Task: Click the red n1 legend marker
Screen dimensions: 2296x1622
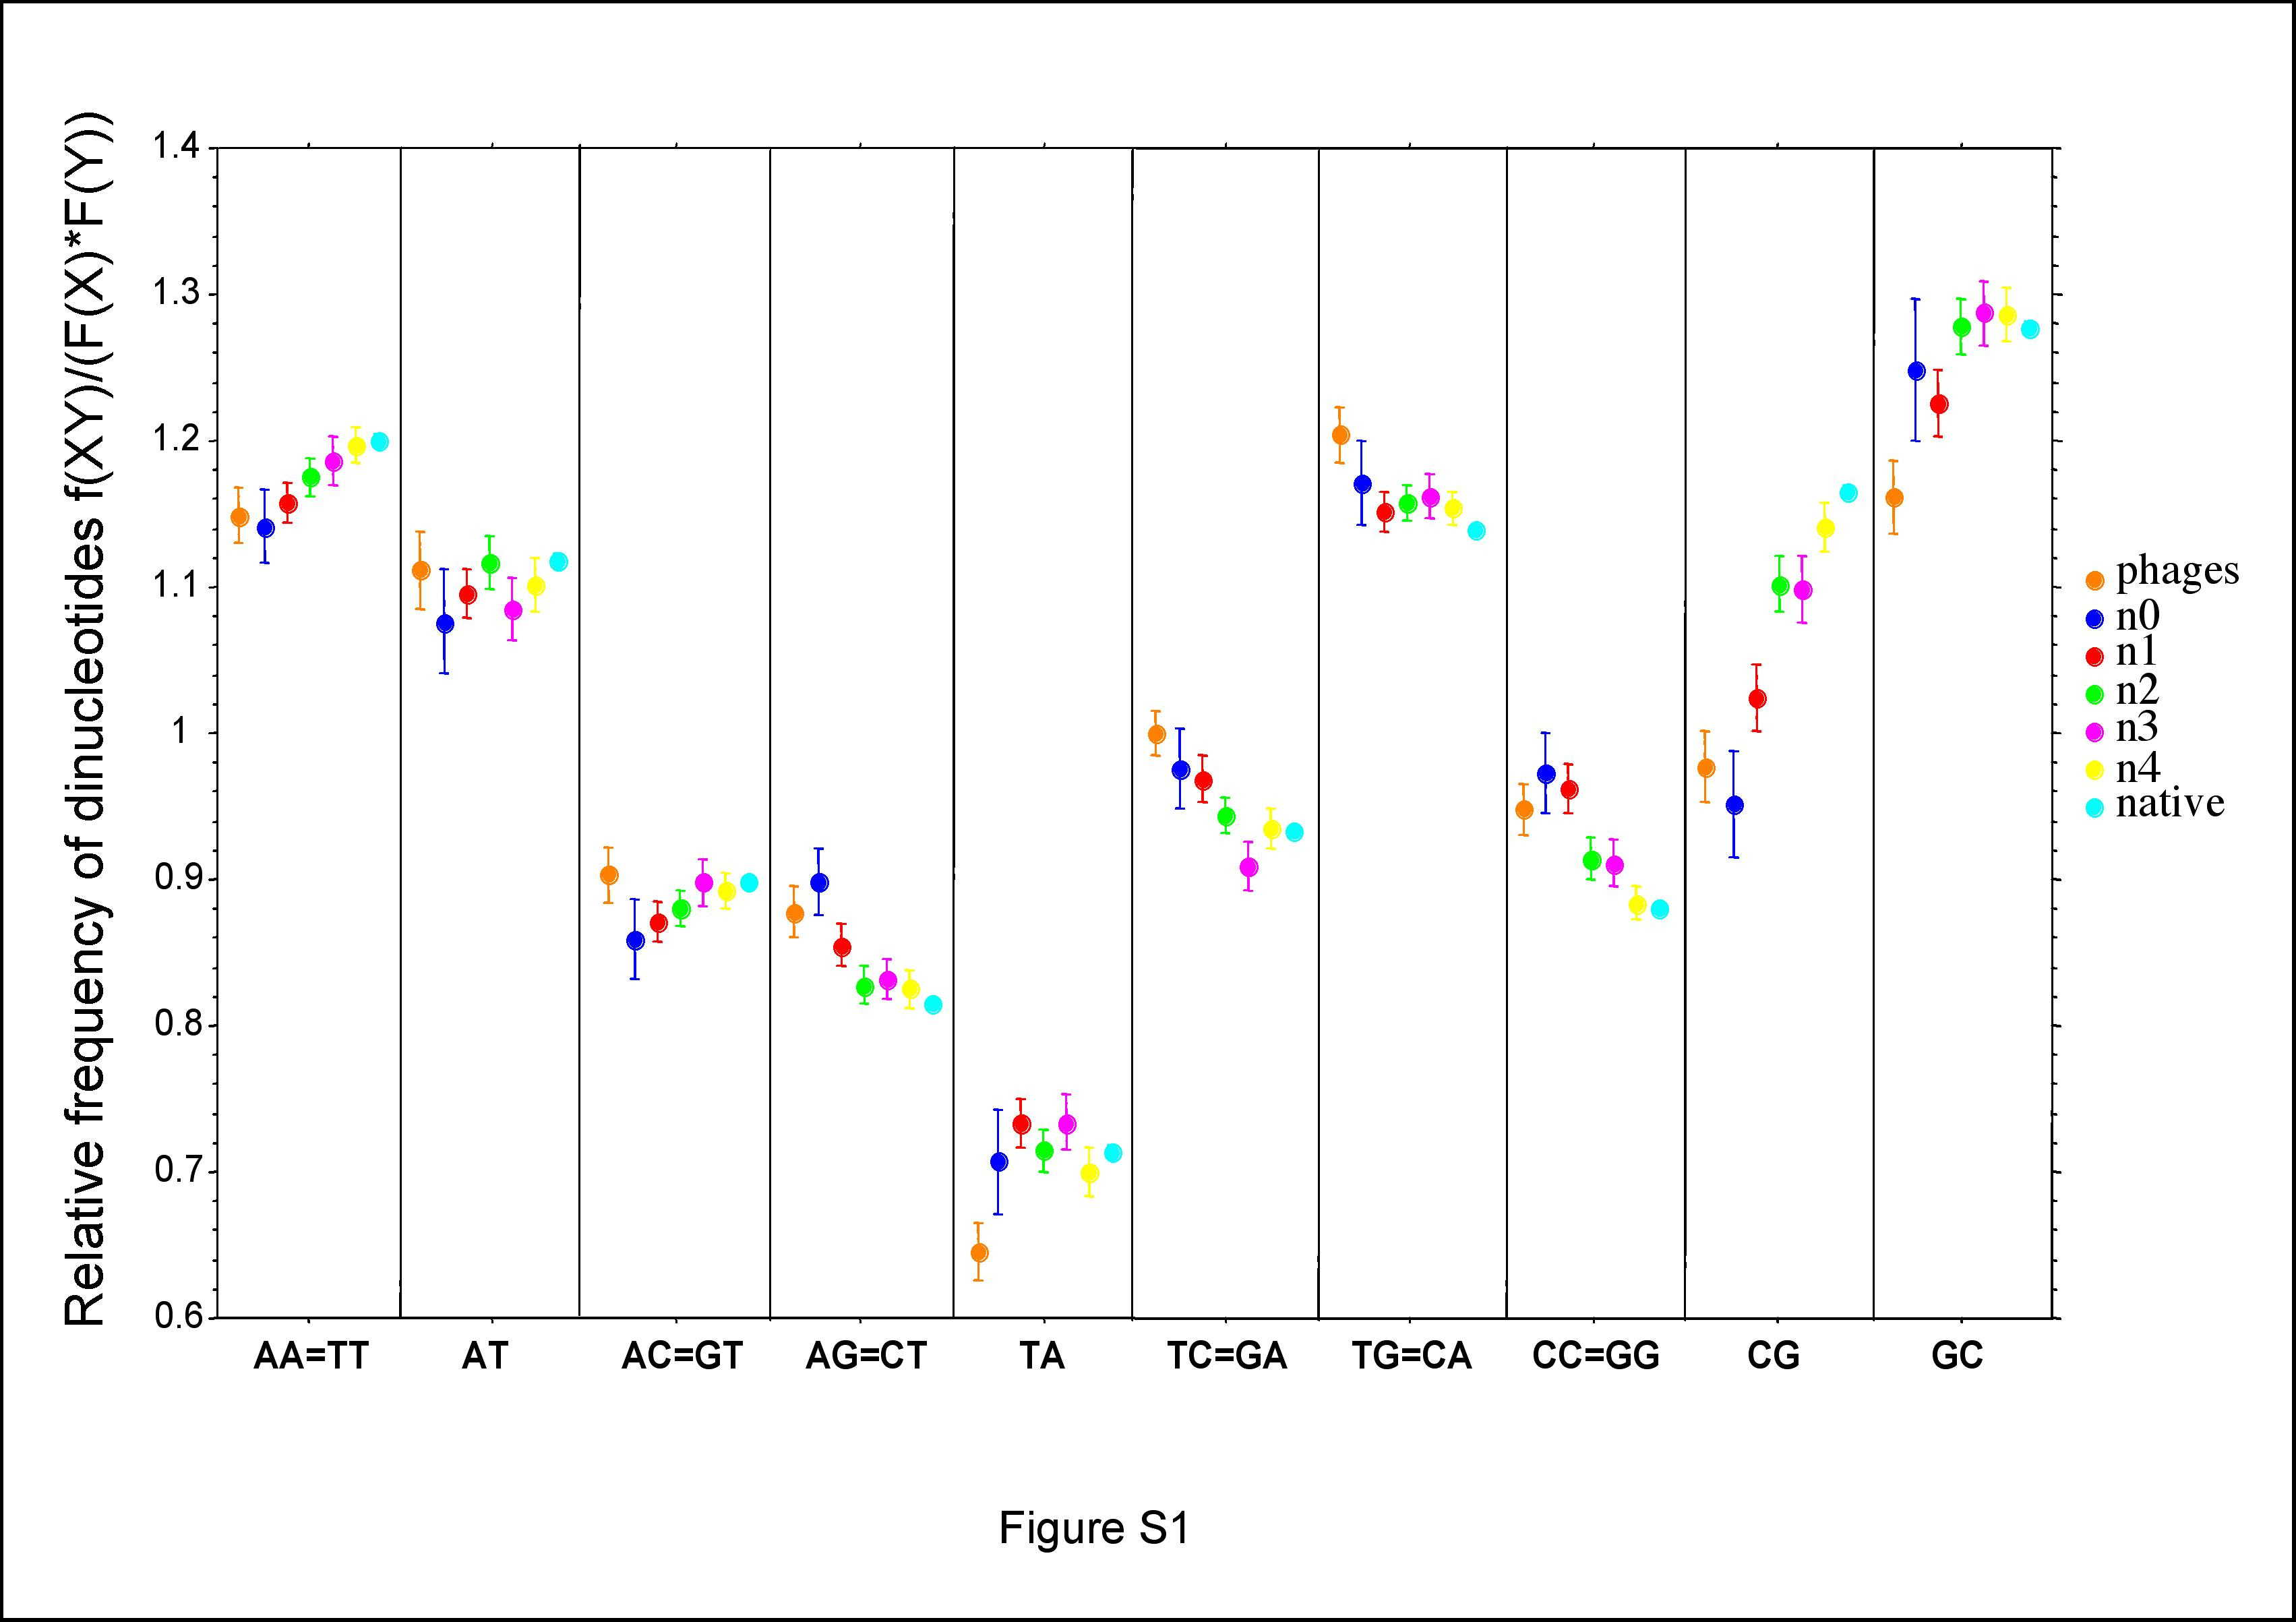Action: coord(2095,657)
